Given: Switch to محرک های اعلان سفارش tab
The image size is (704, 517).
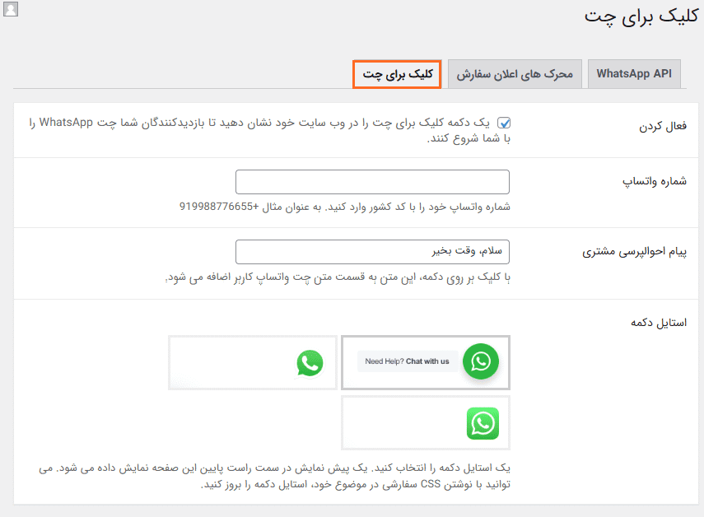Looking at the screenshot, I should (x=515, y=74).
